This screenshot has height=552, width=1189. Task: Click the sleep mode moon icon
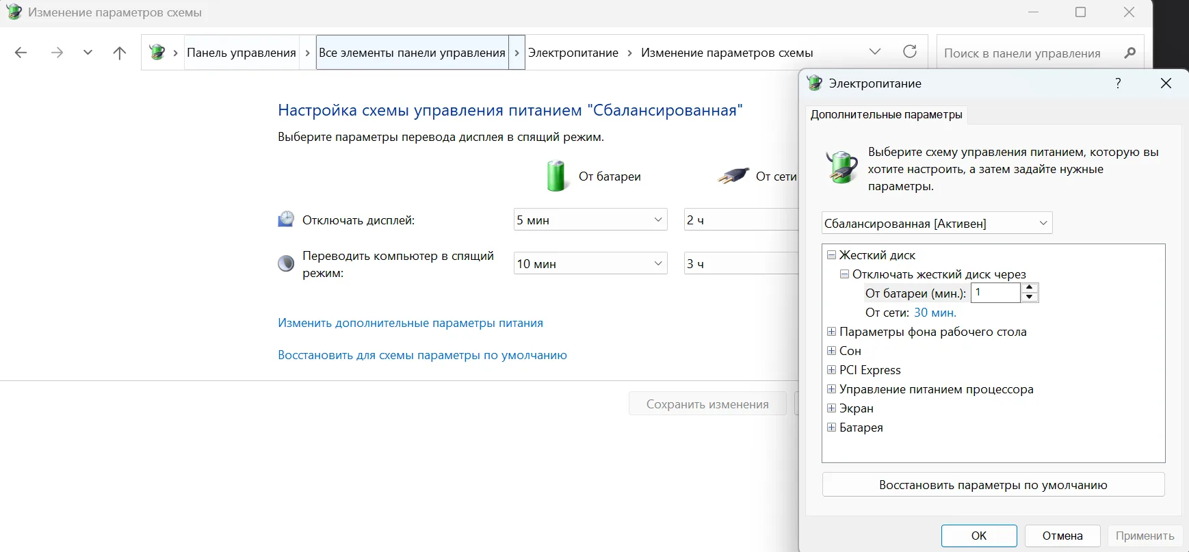(x=286, y=263)
